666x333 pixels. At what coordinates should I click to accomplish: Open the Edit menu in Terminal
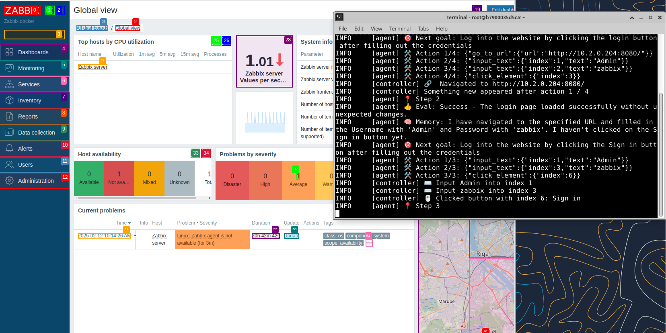click(x=359, y=29)
